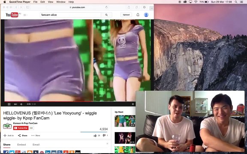
Task: Switch to the Embed tab
Action: tap(21, 145)
